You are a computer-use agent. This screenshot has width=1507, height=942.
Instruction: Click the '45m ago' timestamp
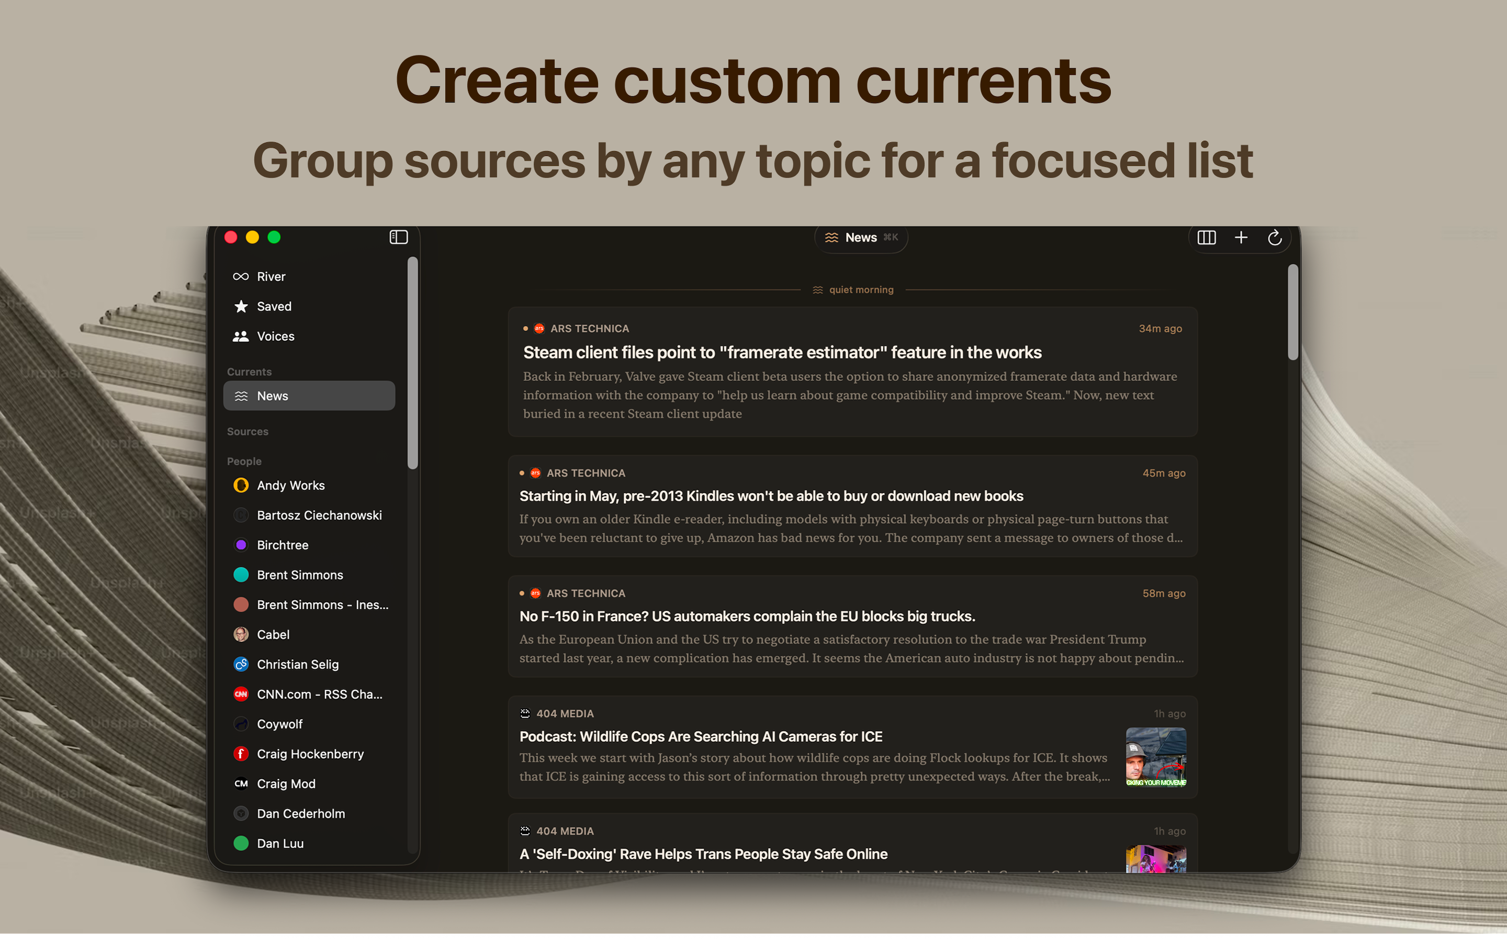tap(1164, 473)
